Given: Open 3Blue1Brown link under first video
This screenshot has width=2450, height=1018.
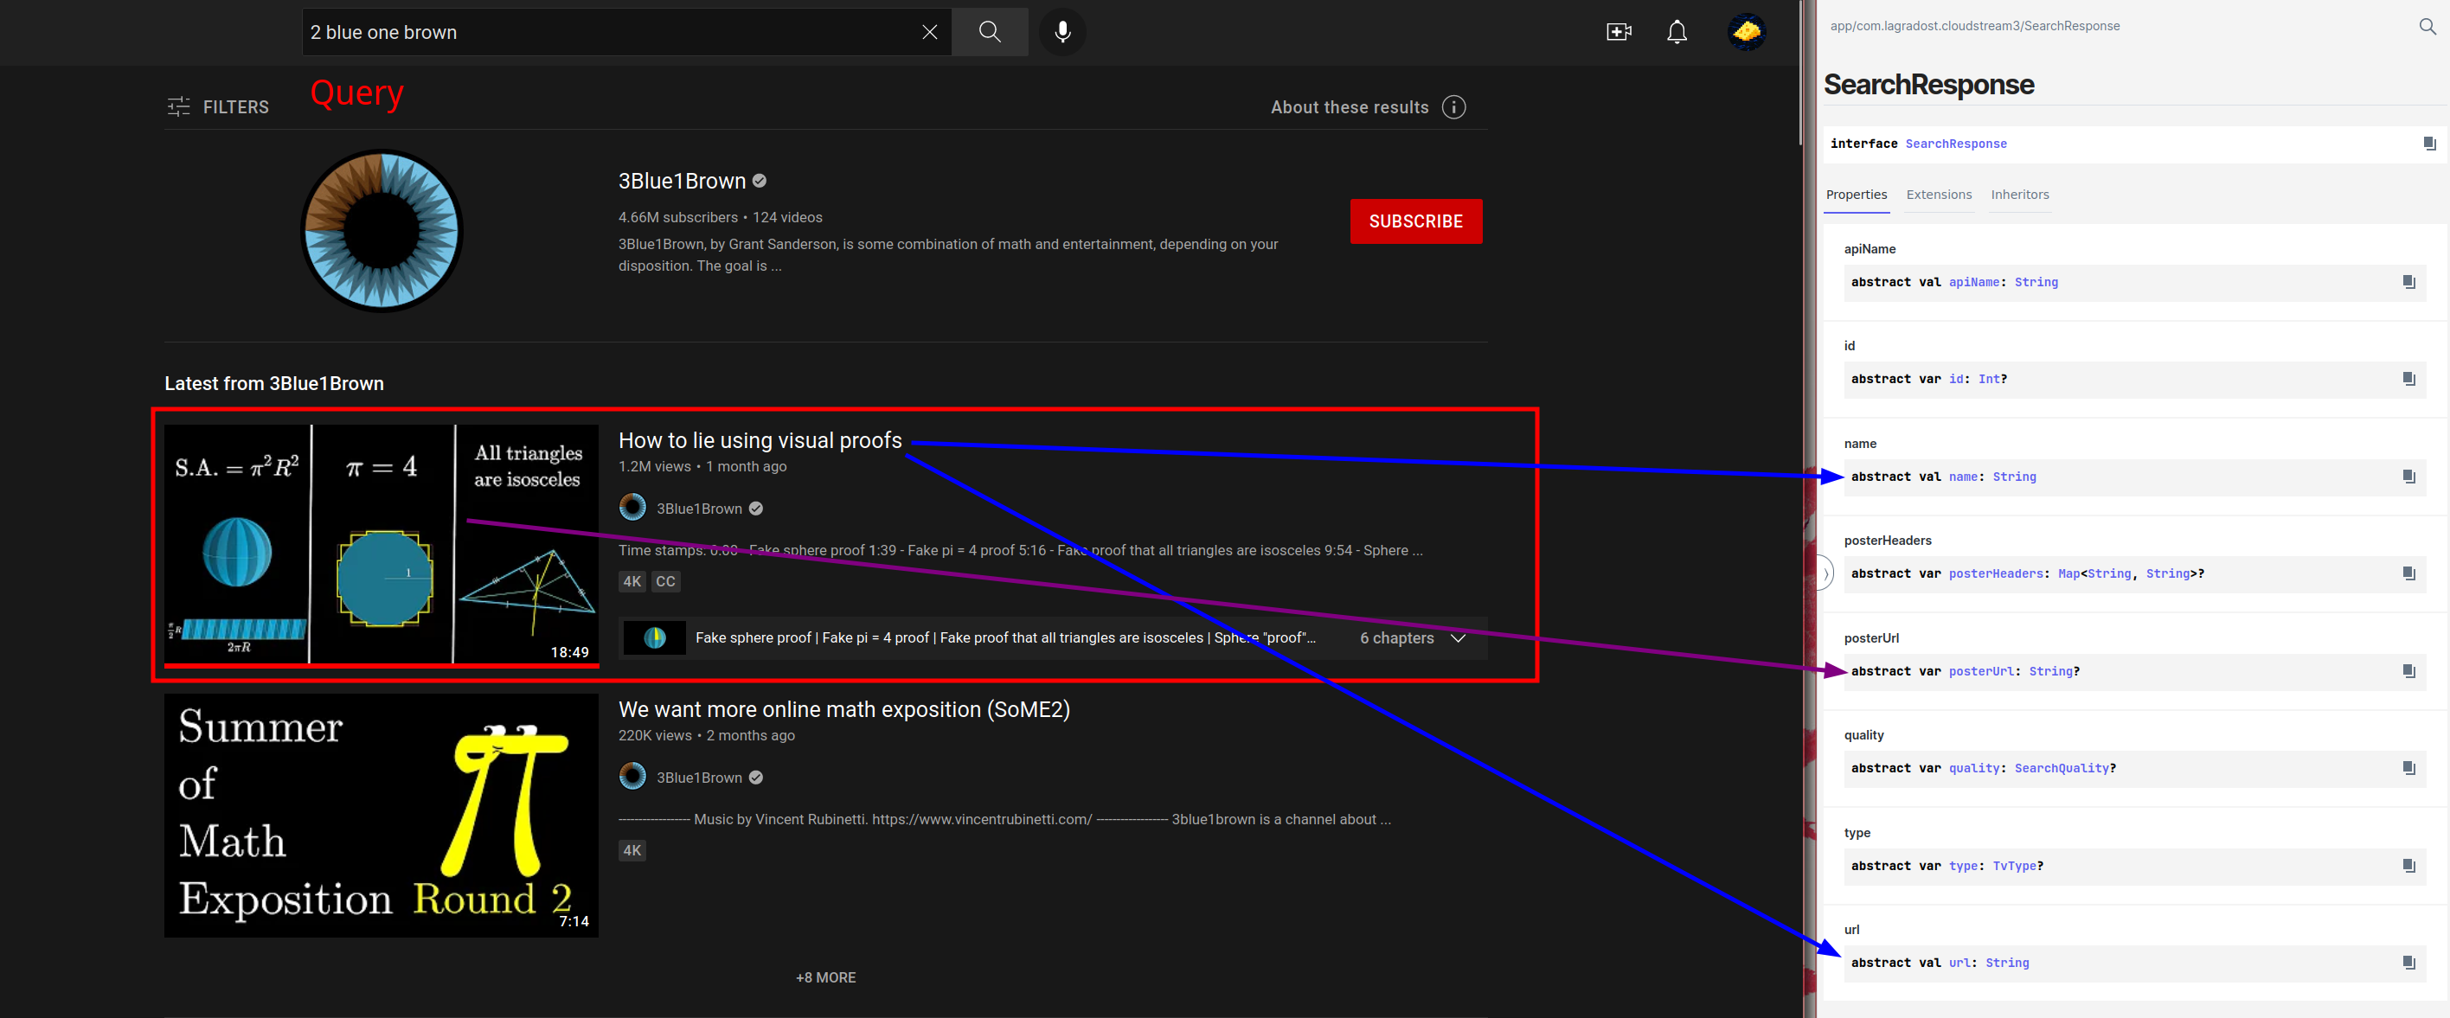Looking at the screenshot, I should [x=699, y=509].
